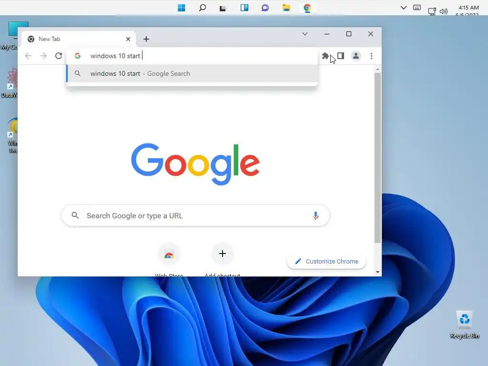Open the Chrome profile avatar
Image resolution: width=488 pixels, height=366 pixels.
[x=356, y=56]
